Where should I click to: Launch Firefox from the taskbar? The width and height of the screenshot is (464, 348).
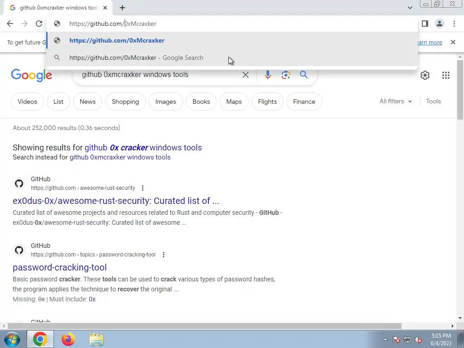(x=68, y=339)
